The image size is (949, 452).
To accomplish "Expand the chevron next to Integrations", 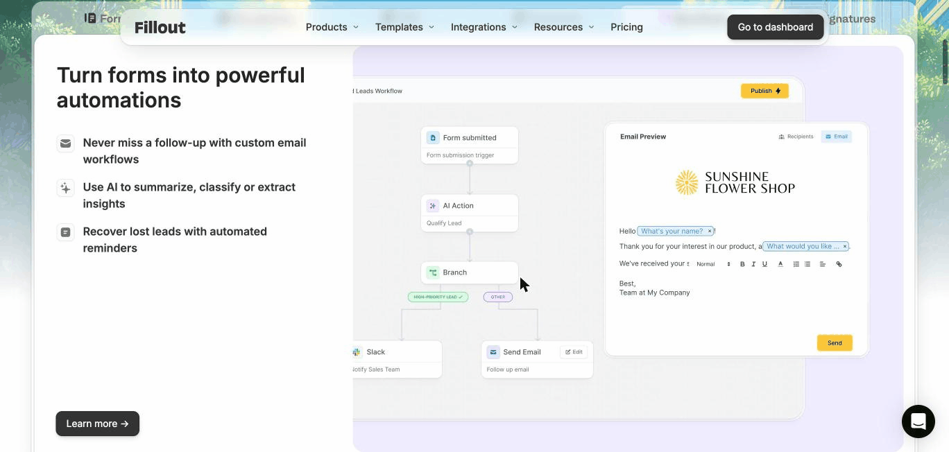I will click(515, 27).
